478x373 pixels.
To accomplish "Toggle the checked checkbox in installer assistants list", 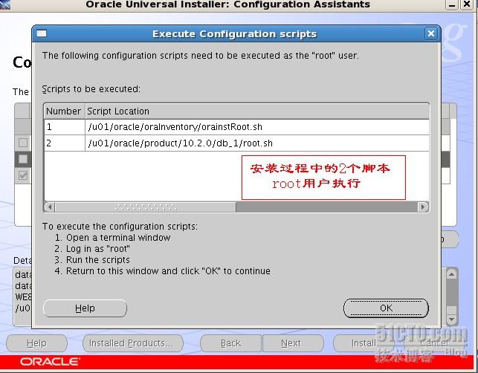I will tap(23, 175).
